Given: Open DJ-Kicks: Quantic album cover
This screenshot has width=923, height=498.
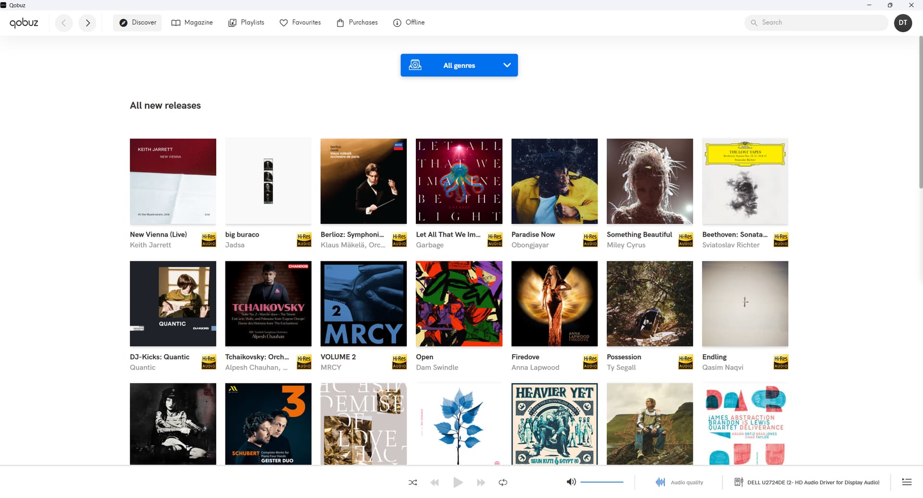Looking at the screenshot, I should [x=173, y=304].
